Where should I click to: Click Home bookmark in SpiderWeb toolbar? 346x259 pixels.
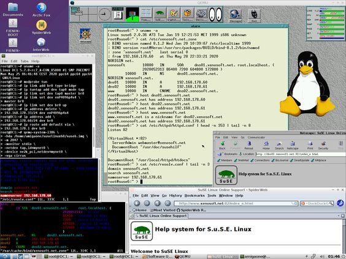(x=139, y=210)
